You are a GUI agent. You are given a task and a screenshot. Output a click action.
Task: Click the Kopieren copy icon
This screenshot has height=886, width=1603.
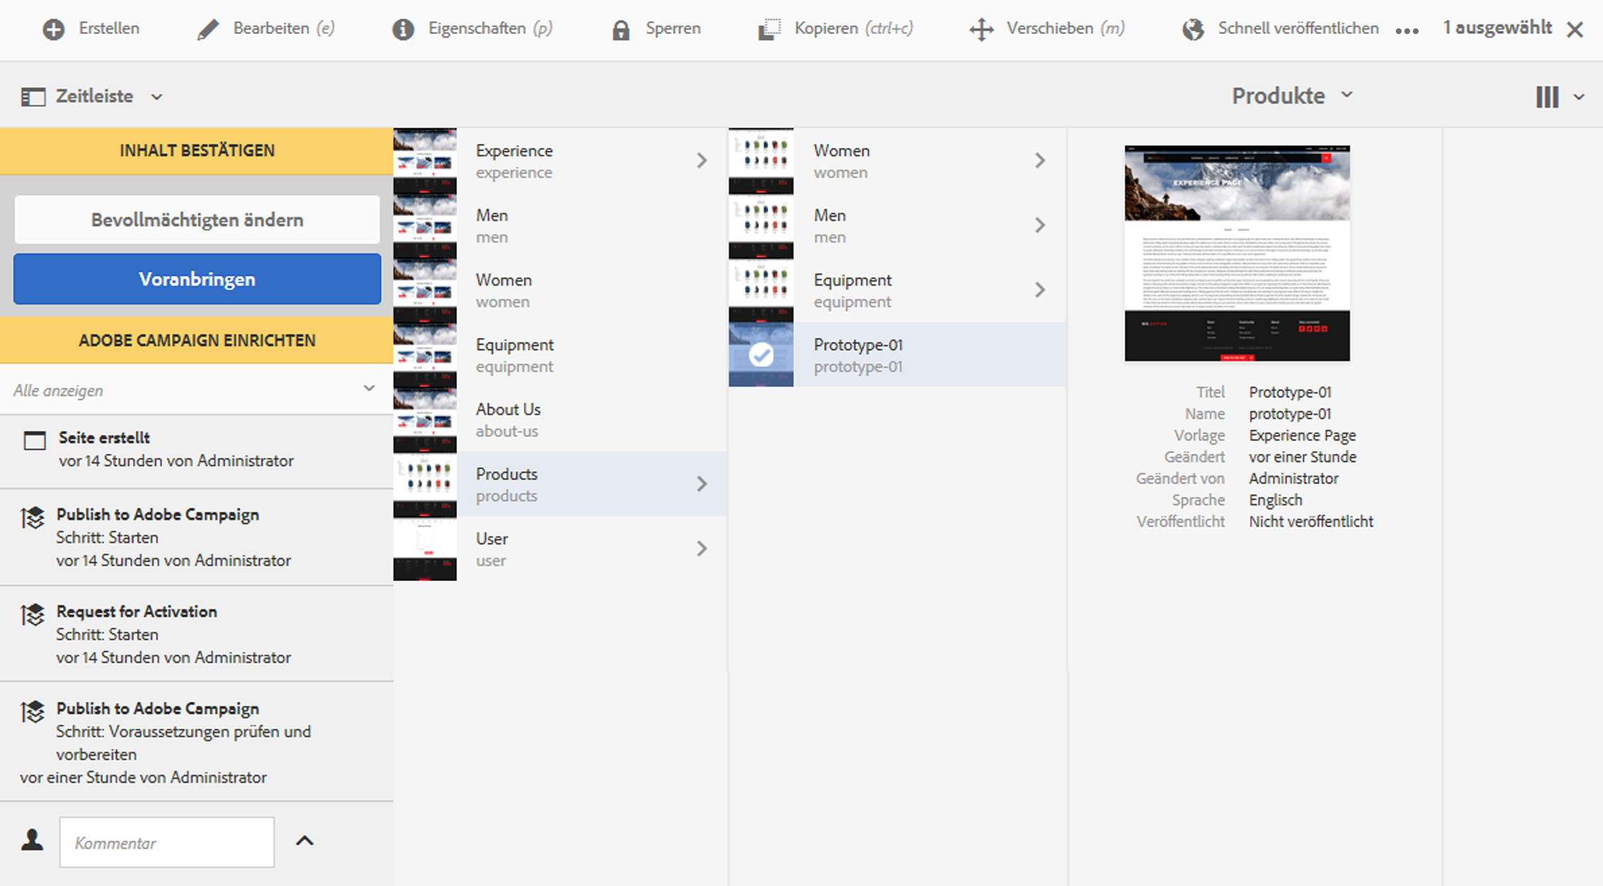(769, 30)
